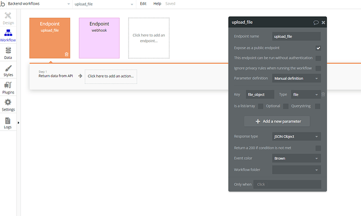Click here to add an action
This screenshot has width=361, height=216.
click(x=111, y=77)
